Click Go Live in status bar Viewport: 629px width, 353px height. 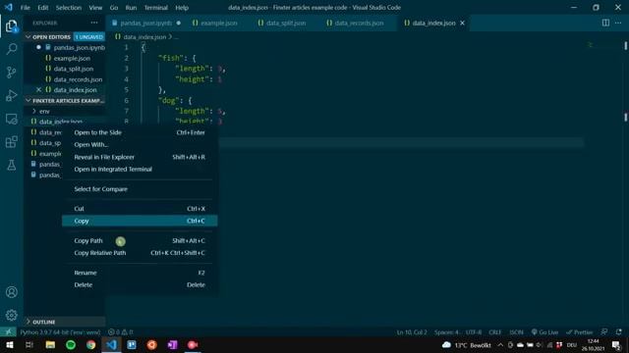click(544, 332)
